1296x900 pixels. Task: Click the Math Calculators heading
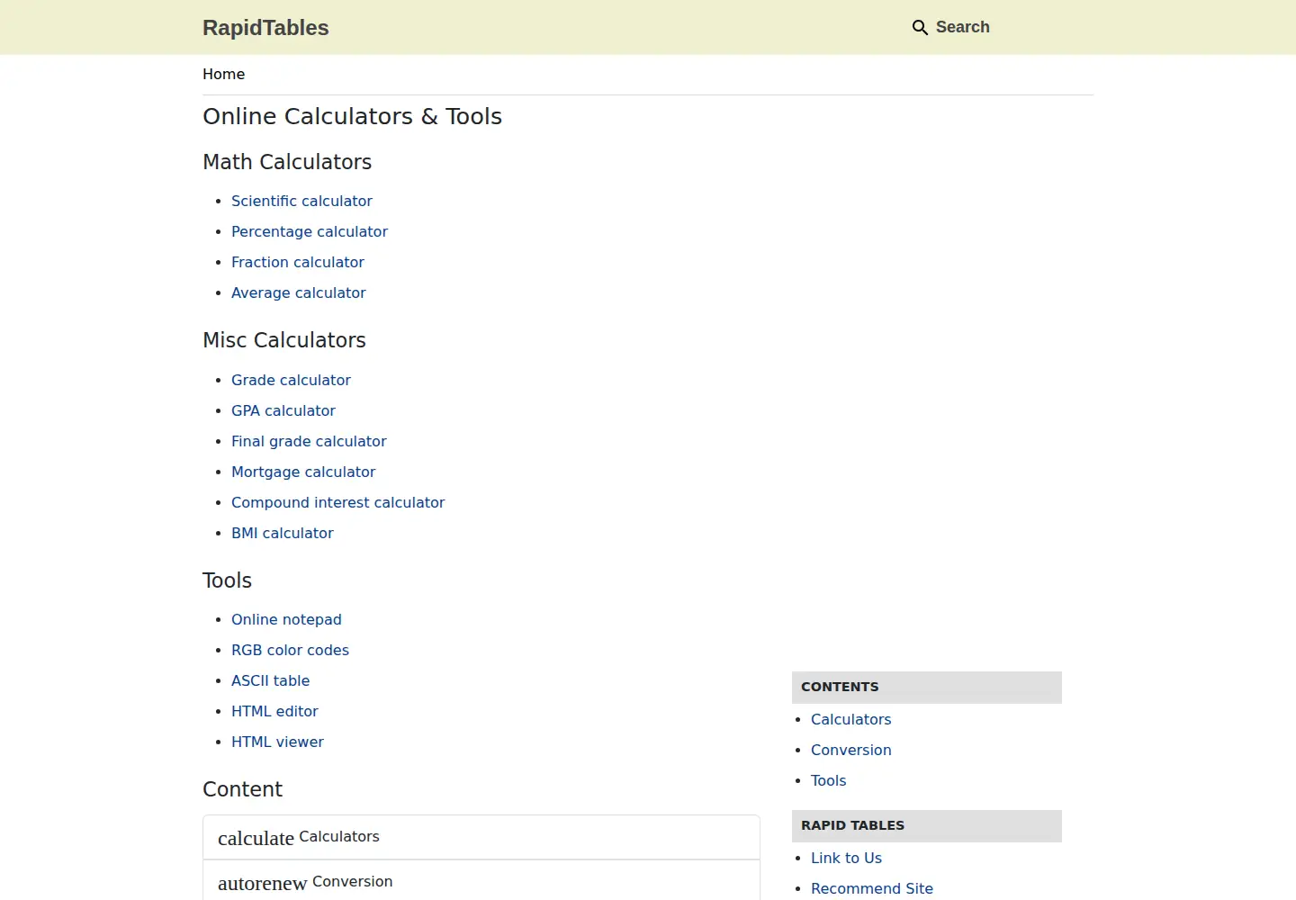287,162
